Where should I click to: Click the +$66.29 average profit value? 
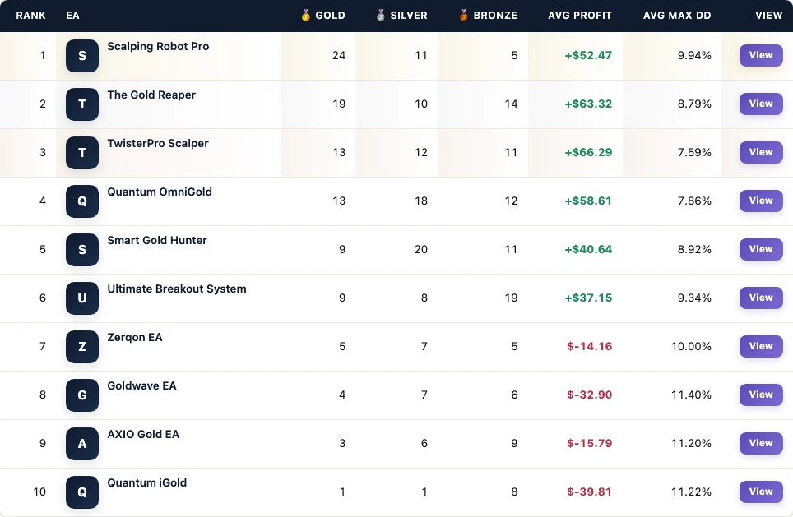[x=588, y=153]
